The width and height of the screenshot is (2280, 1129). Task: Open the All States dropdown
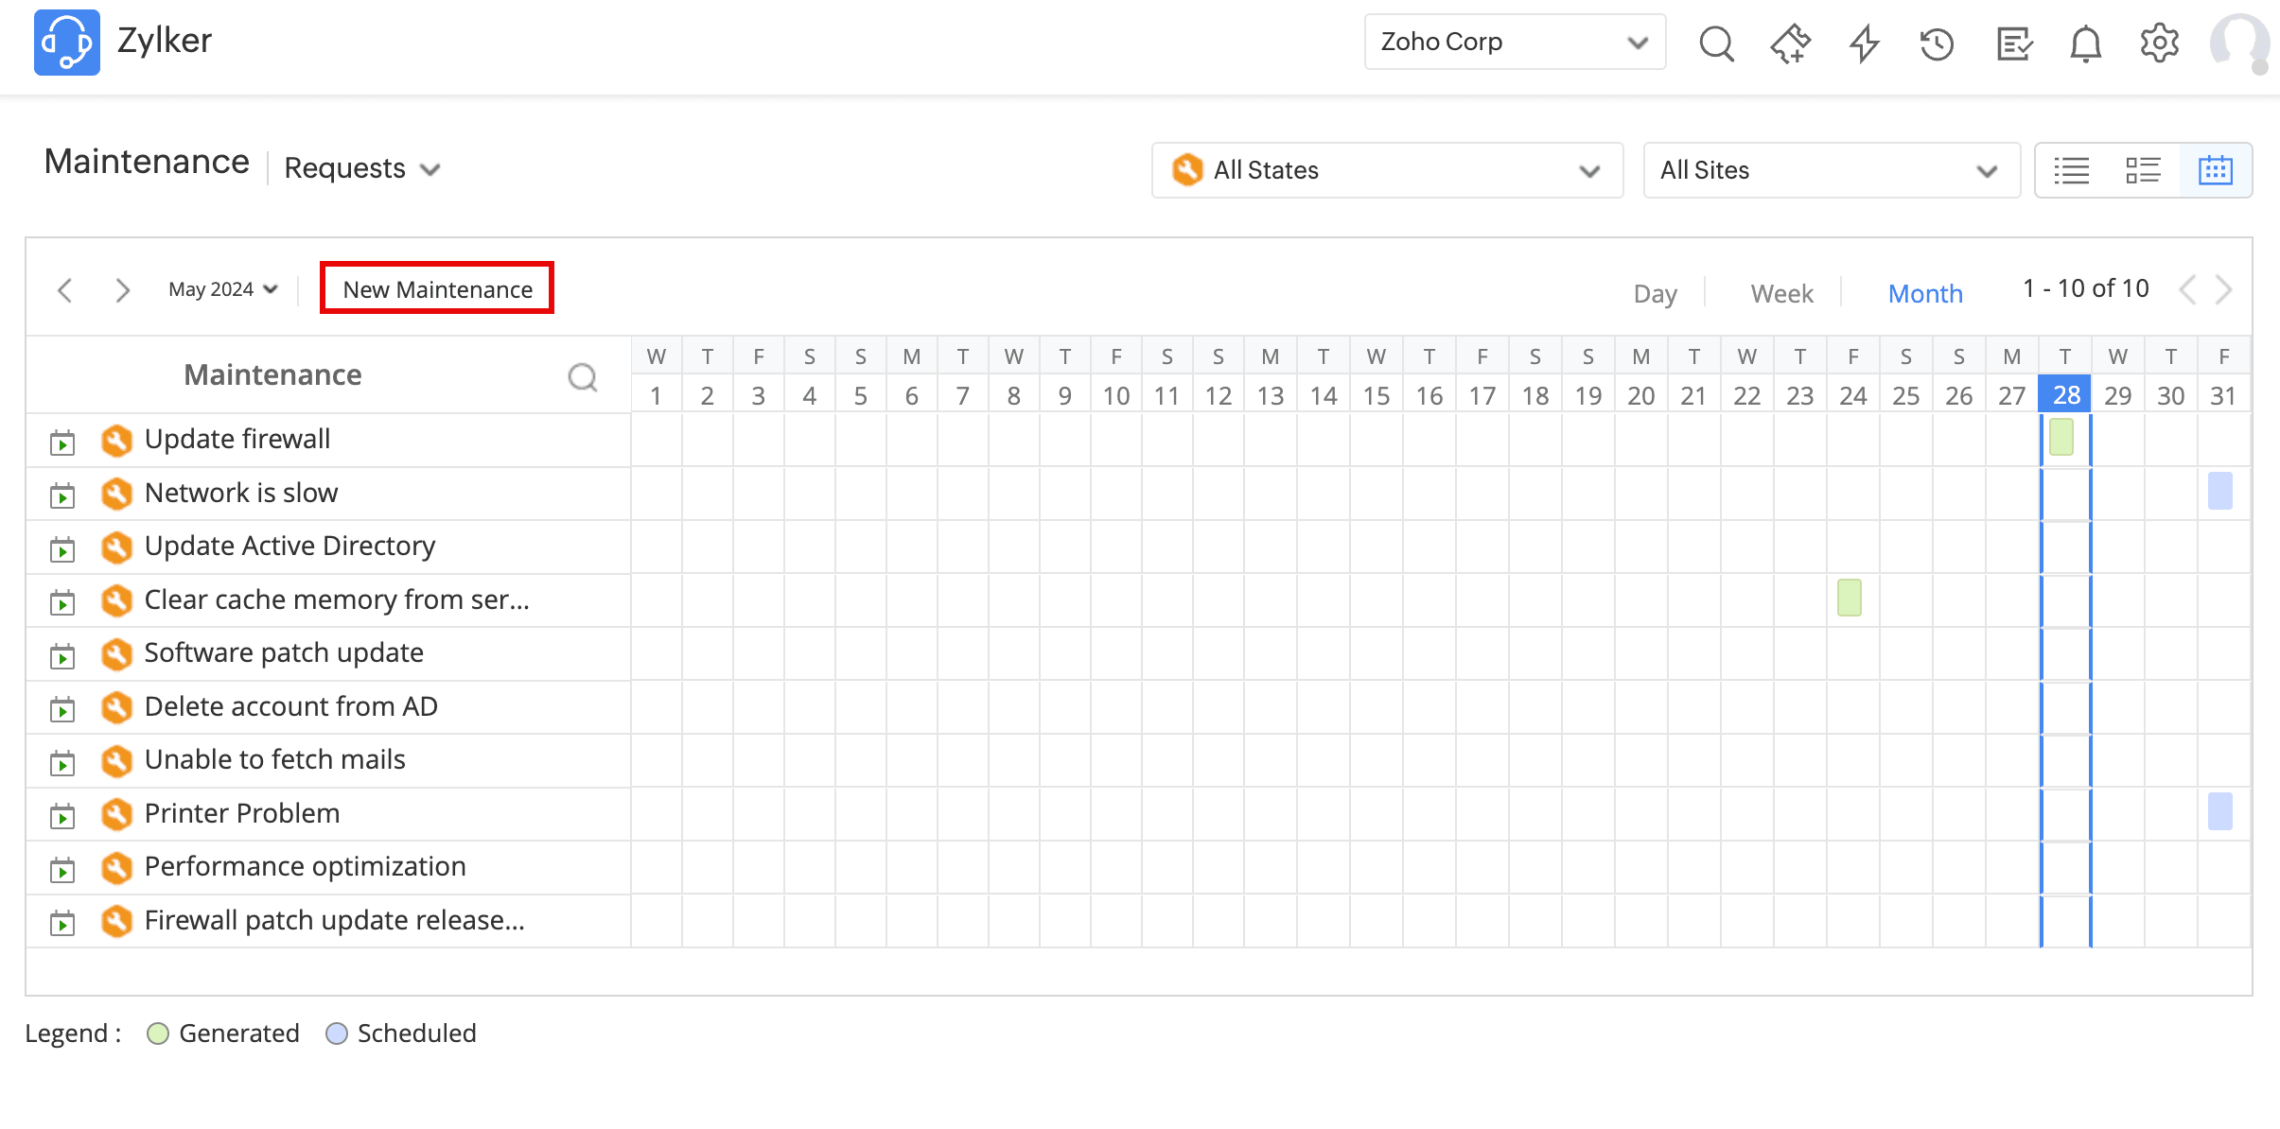[1387, 170]
